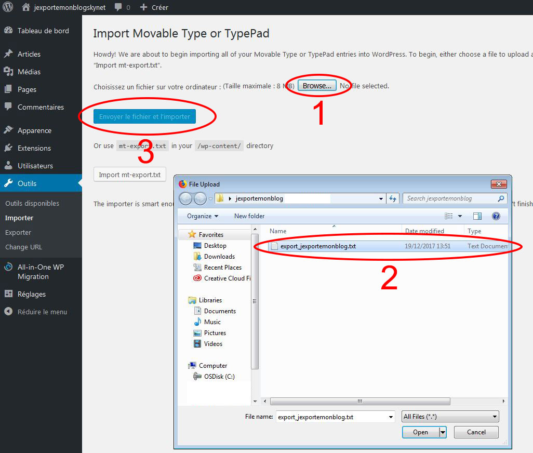533x453 pixels.
Task: Select Pictures under Libraries
Action: point(215,332)
